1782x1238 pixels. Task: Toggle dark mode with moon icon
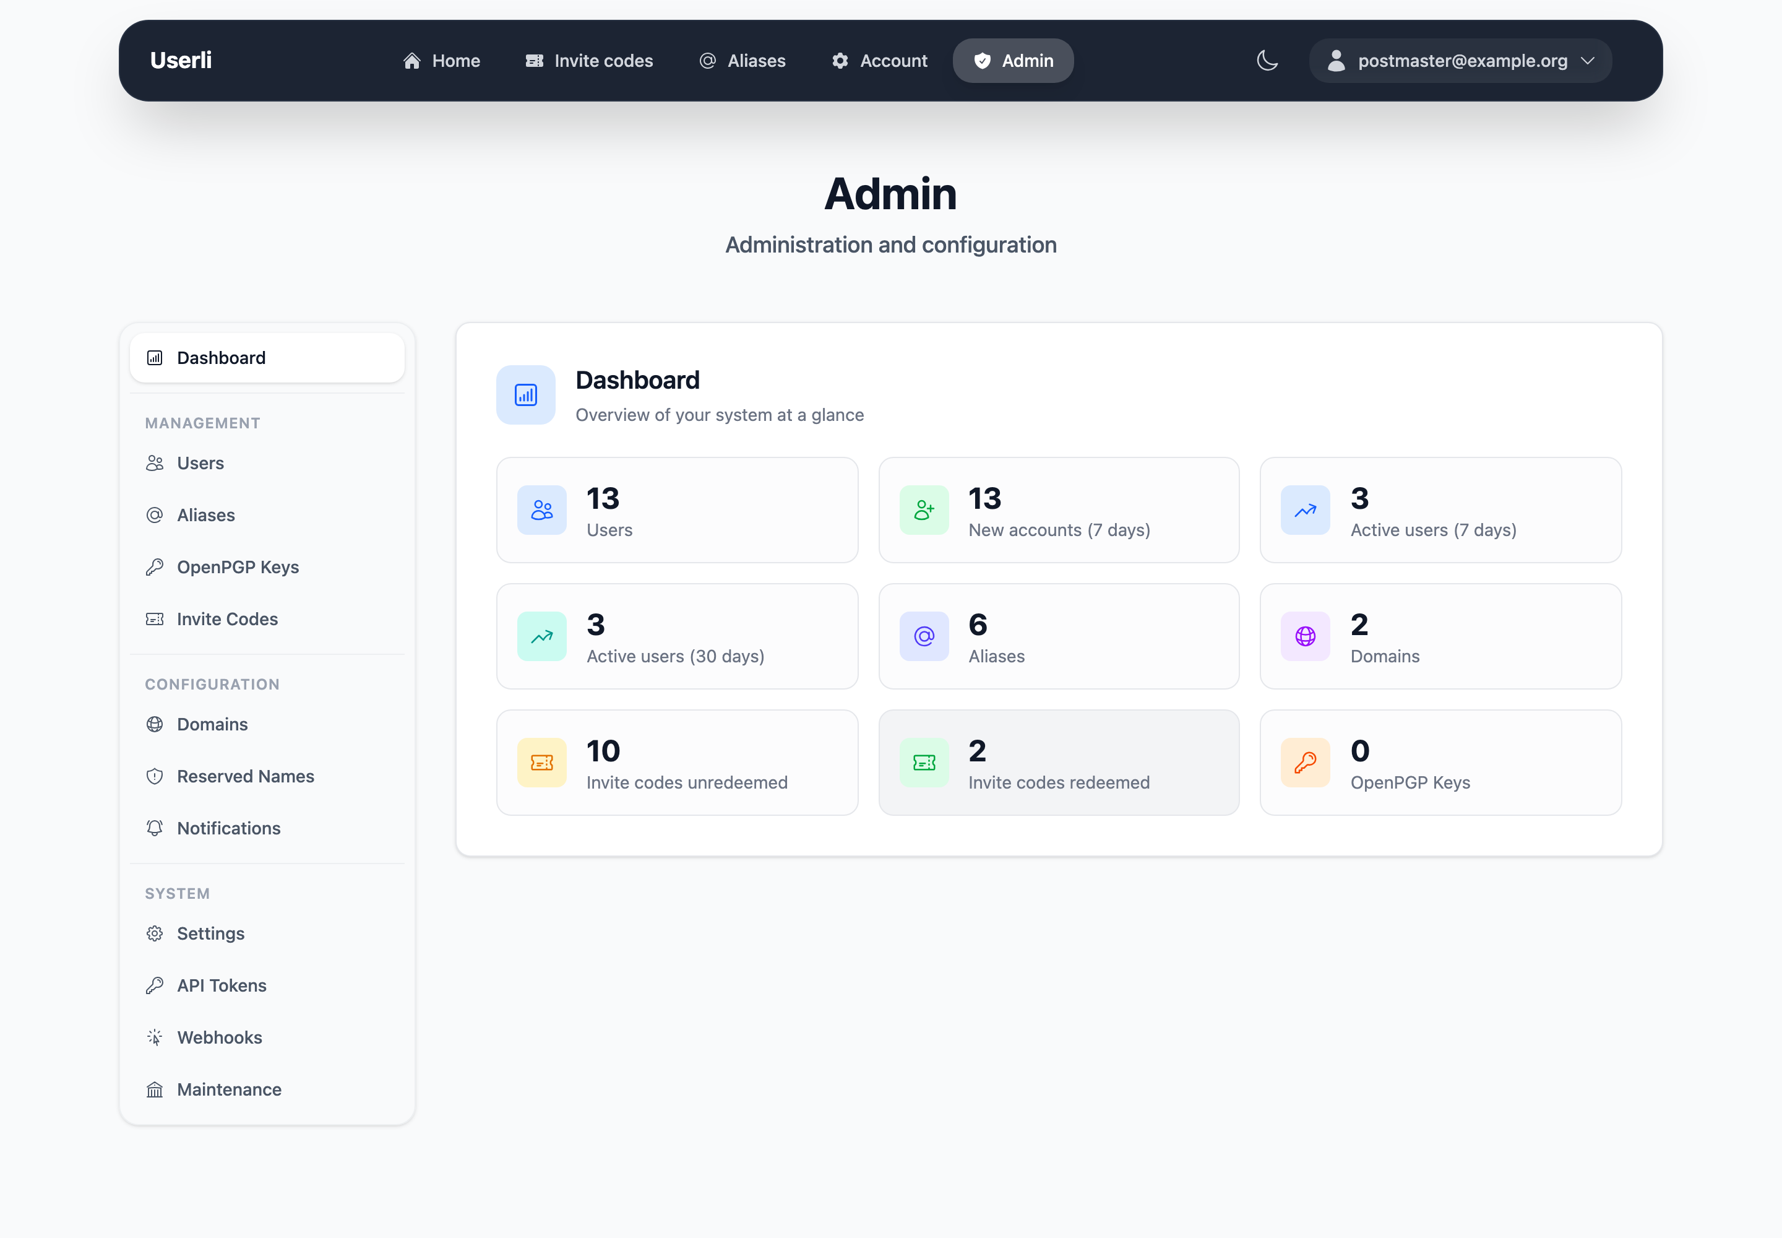[1267, 61]
